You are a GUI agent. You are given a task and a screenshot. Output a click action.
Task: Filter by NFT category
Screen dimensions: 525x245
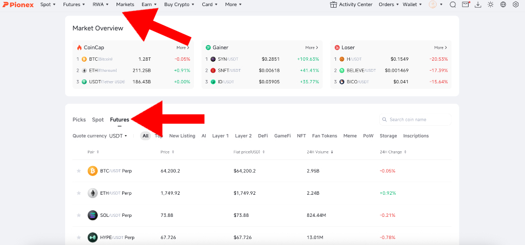click(x=301, y=136)
